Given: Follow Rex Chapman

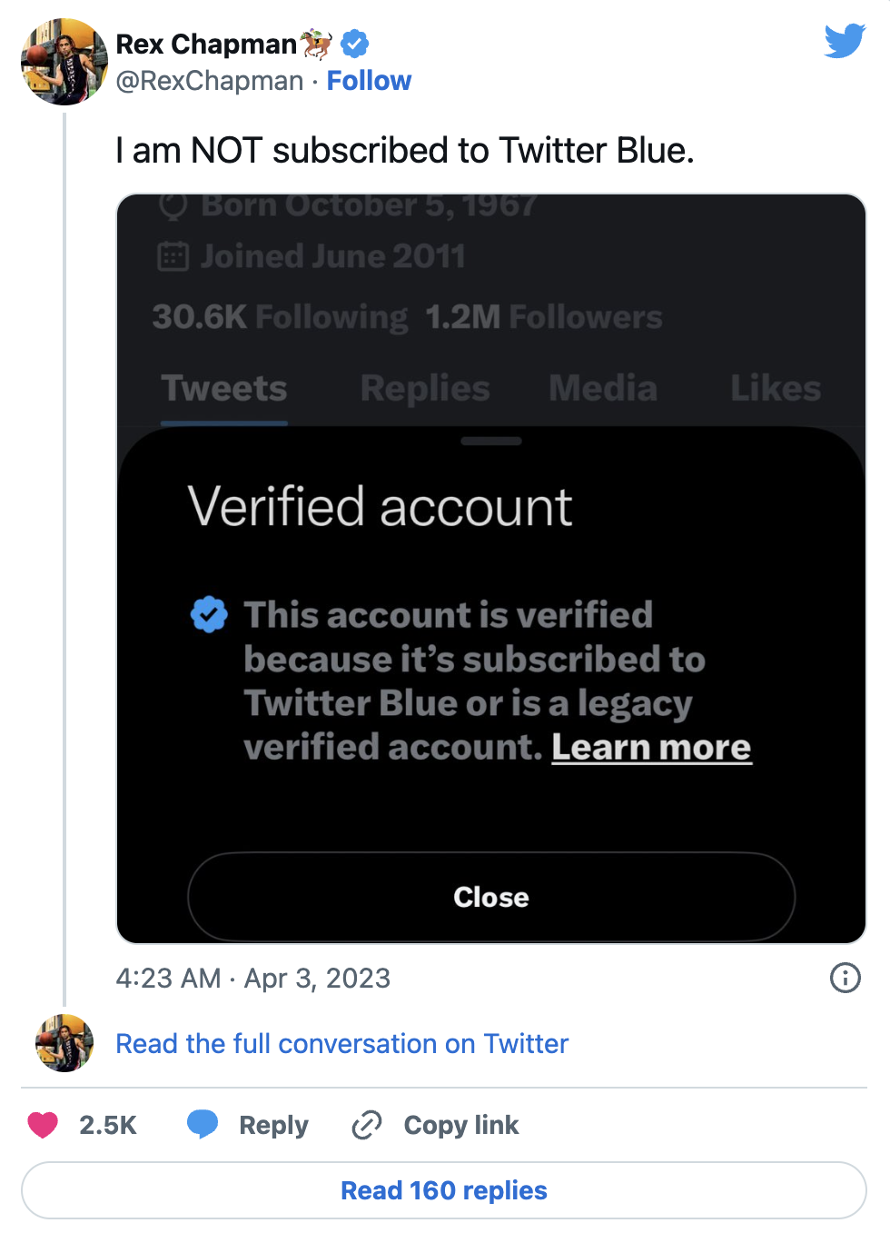Looking at the screenshot, I should (369, 81).
